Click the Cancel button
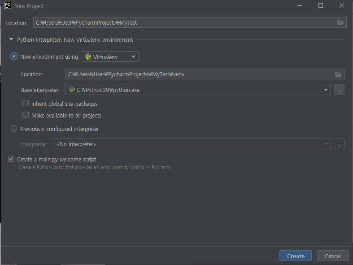 coord(332,256)
